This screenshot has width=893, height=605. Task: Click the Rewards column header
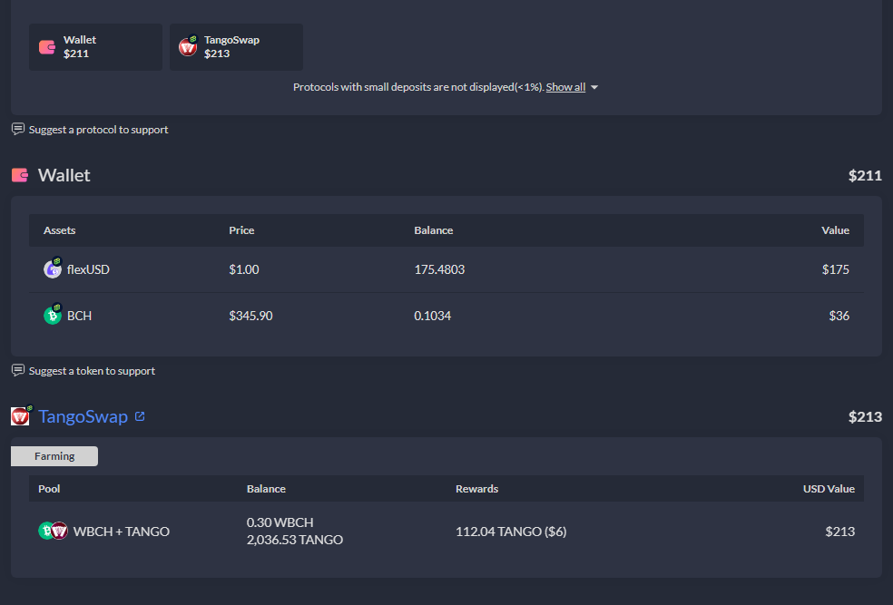476,489
